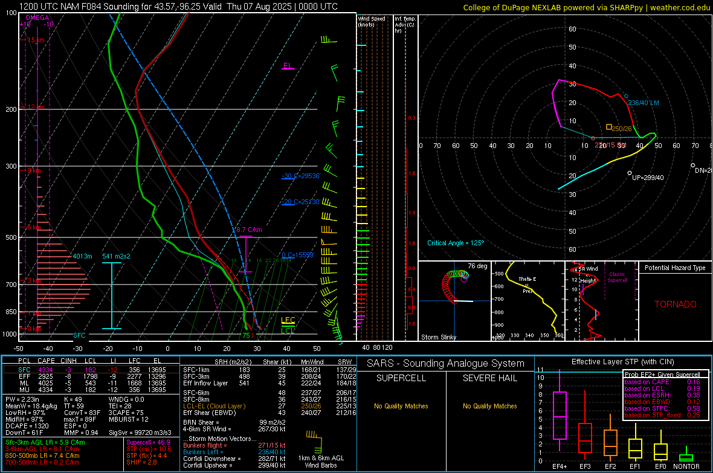Click the SR Wind v. Height label

click(x=588, y=275)
